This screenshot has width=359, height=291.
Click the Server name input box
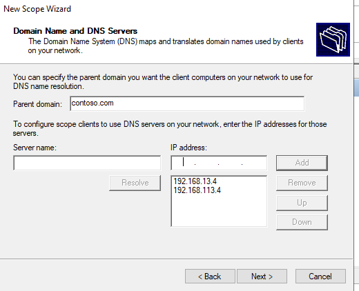[87, 163]
